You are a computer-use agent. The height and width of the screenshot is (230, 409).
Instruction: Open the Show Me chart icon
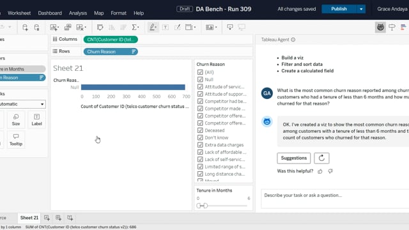[x=403, y=27]
